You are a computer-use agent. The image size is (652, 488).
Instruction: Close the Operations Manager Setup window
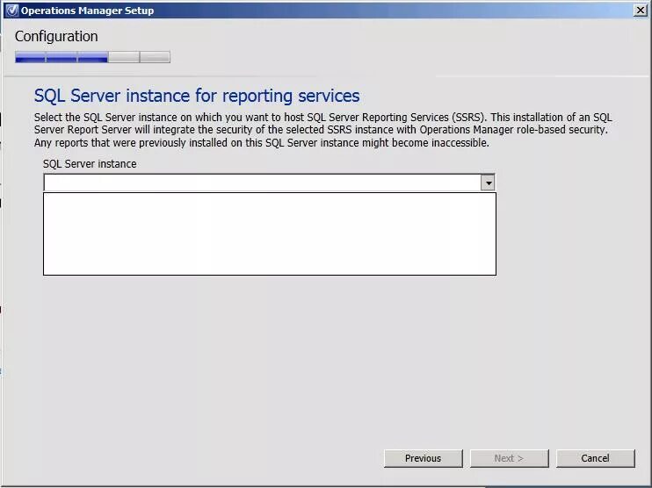(x=641, y=10)
